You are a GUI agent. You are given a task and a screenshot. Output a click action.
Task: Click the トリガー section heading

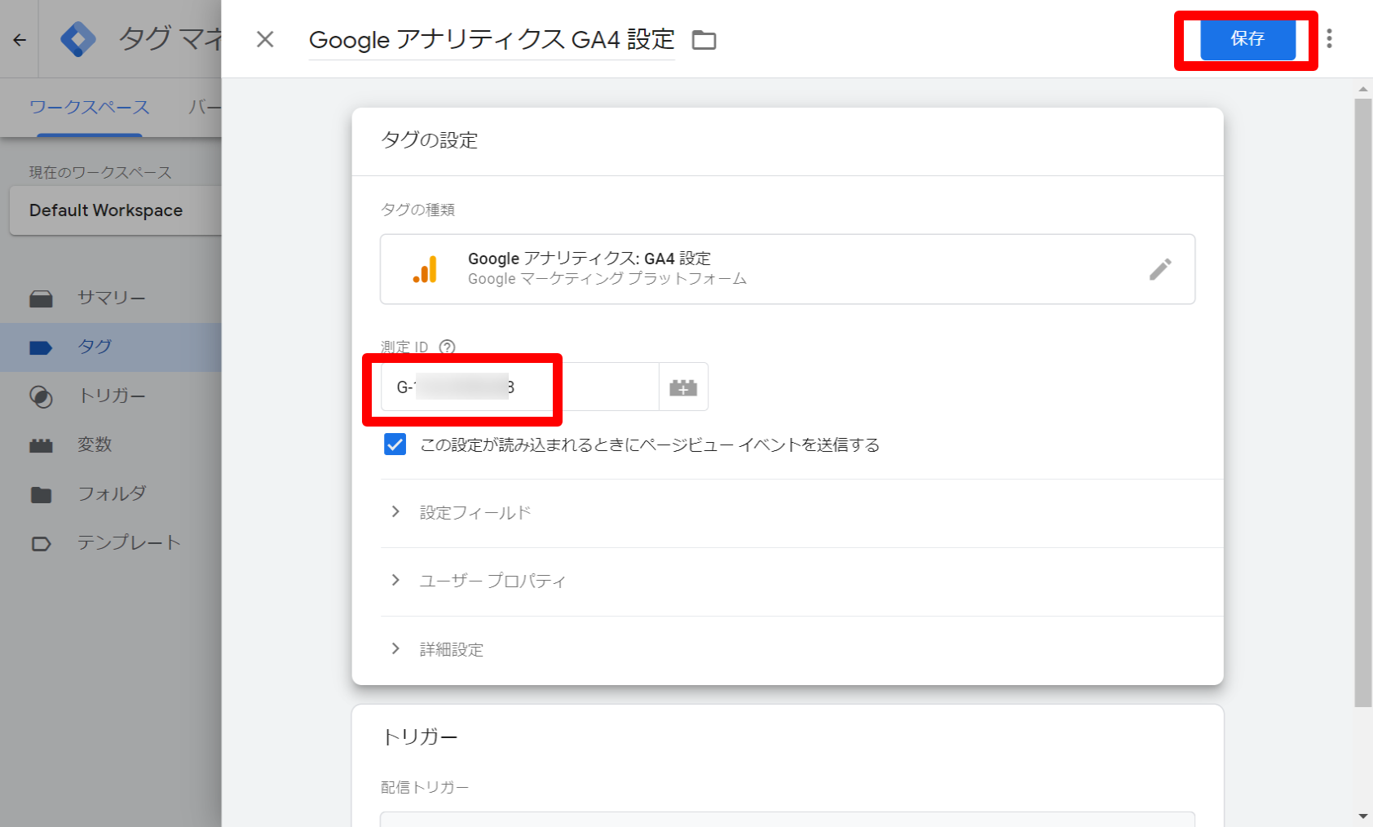(x=420, y=737)
